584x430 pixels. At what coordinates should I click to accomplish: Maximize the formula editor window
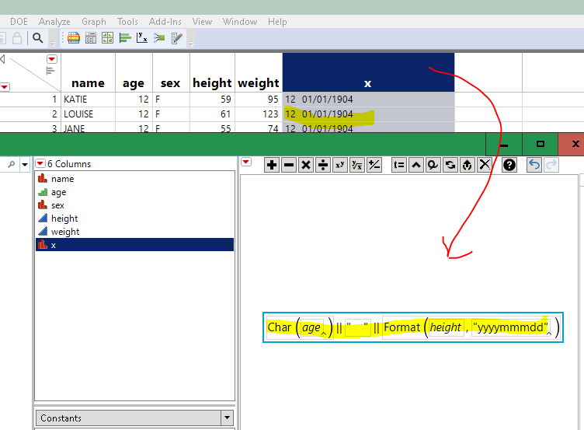click(540, 144)
